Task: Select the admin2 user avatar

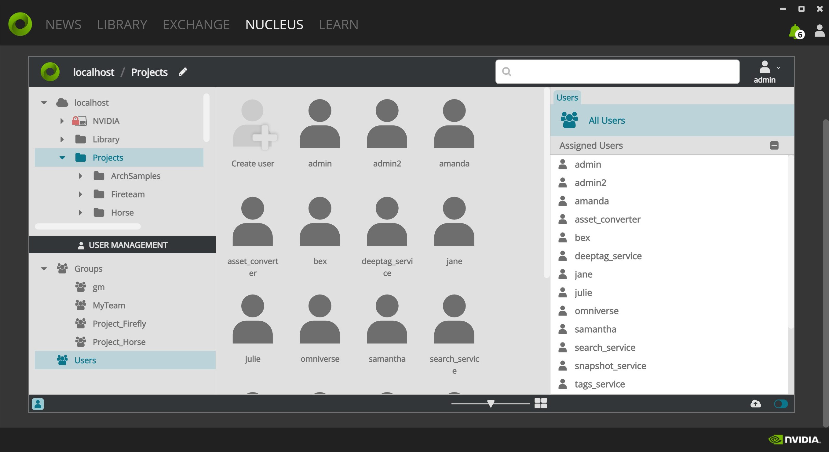Action: pos(387,124)
